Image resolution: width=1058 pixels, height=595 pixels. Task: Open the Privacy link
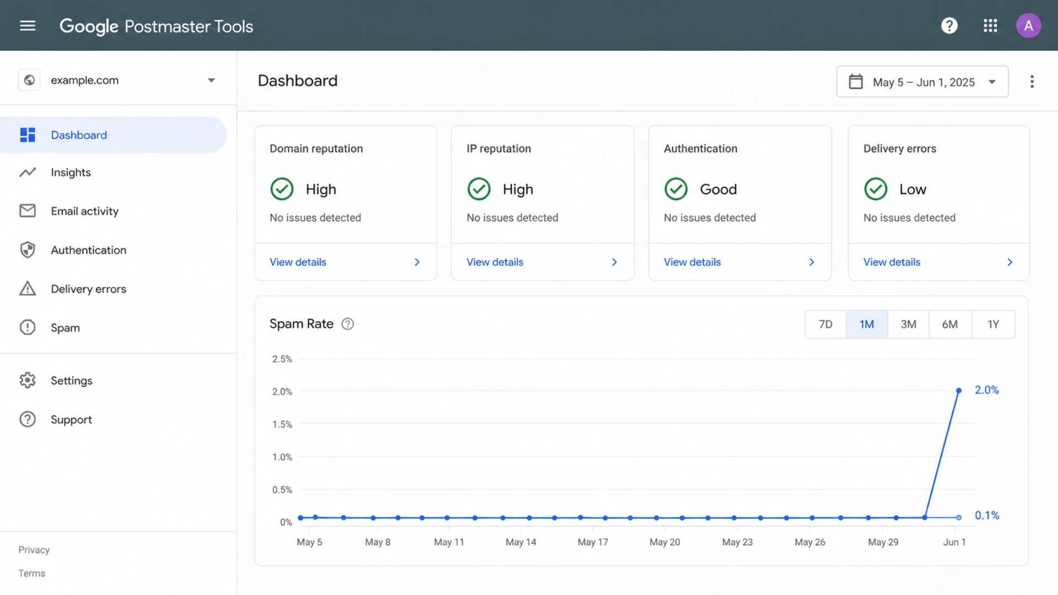34,550
